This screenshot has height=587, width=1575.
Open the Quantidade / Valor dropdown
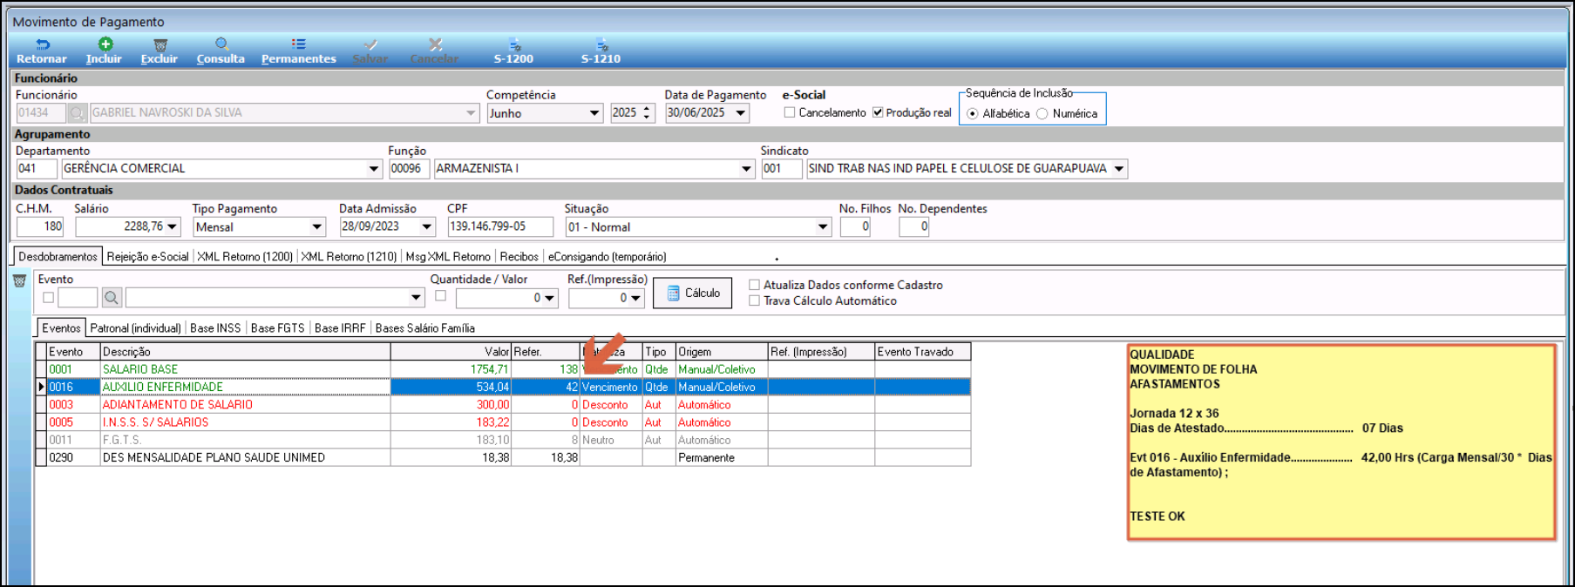549,298
